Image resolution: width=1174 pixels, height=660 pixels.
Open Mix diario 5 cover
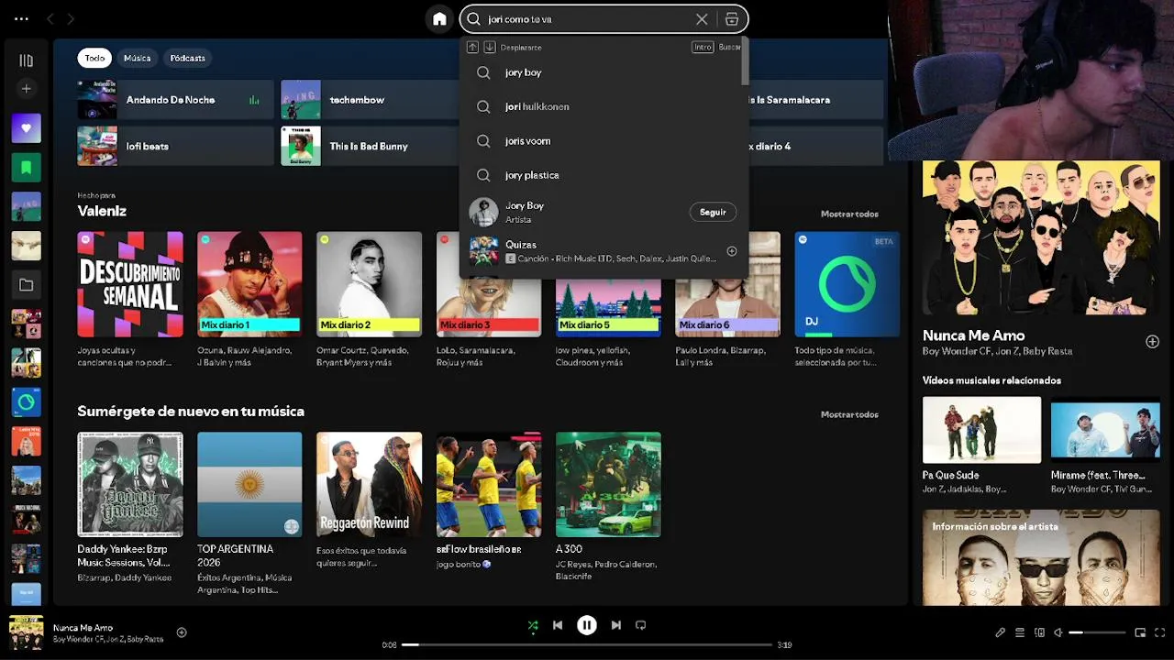[608, 308]
